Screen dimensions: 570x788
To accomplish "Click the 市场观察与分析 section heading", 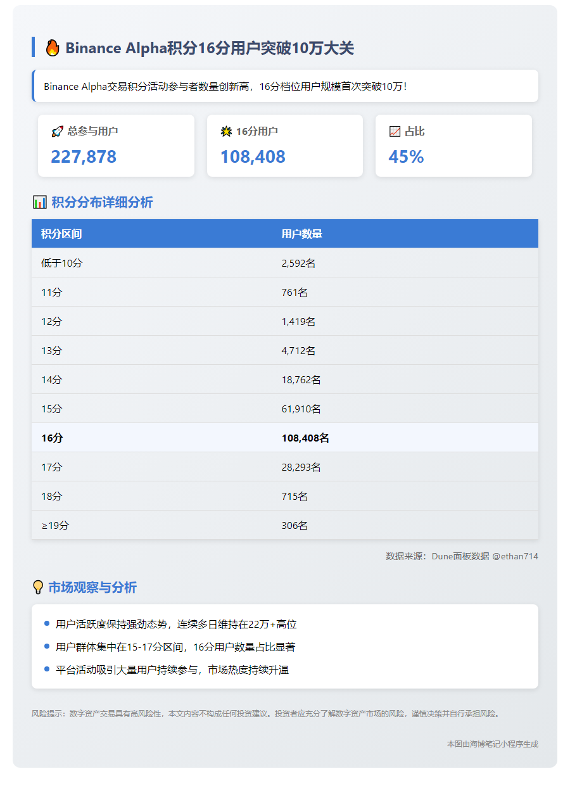I will tap(92, 587).
